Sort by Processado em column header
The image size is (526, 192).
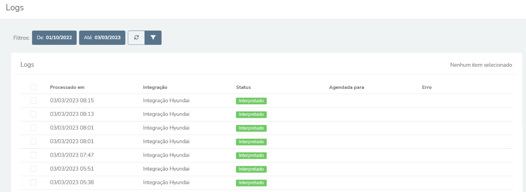(67, 87)
